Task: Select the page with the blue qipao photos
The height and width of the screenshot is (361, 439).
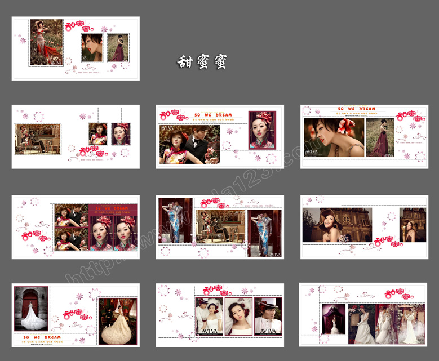Action: click(220, 227)
